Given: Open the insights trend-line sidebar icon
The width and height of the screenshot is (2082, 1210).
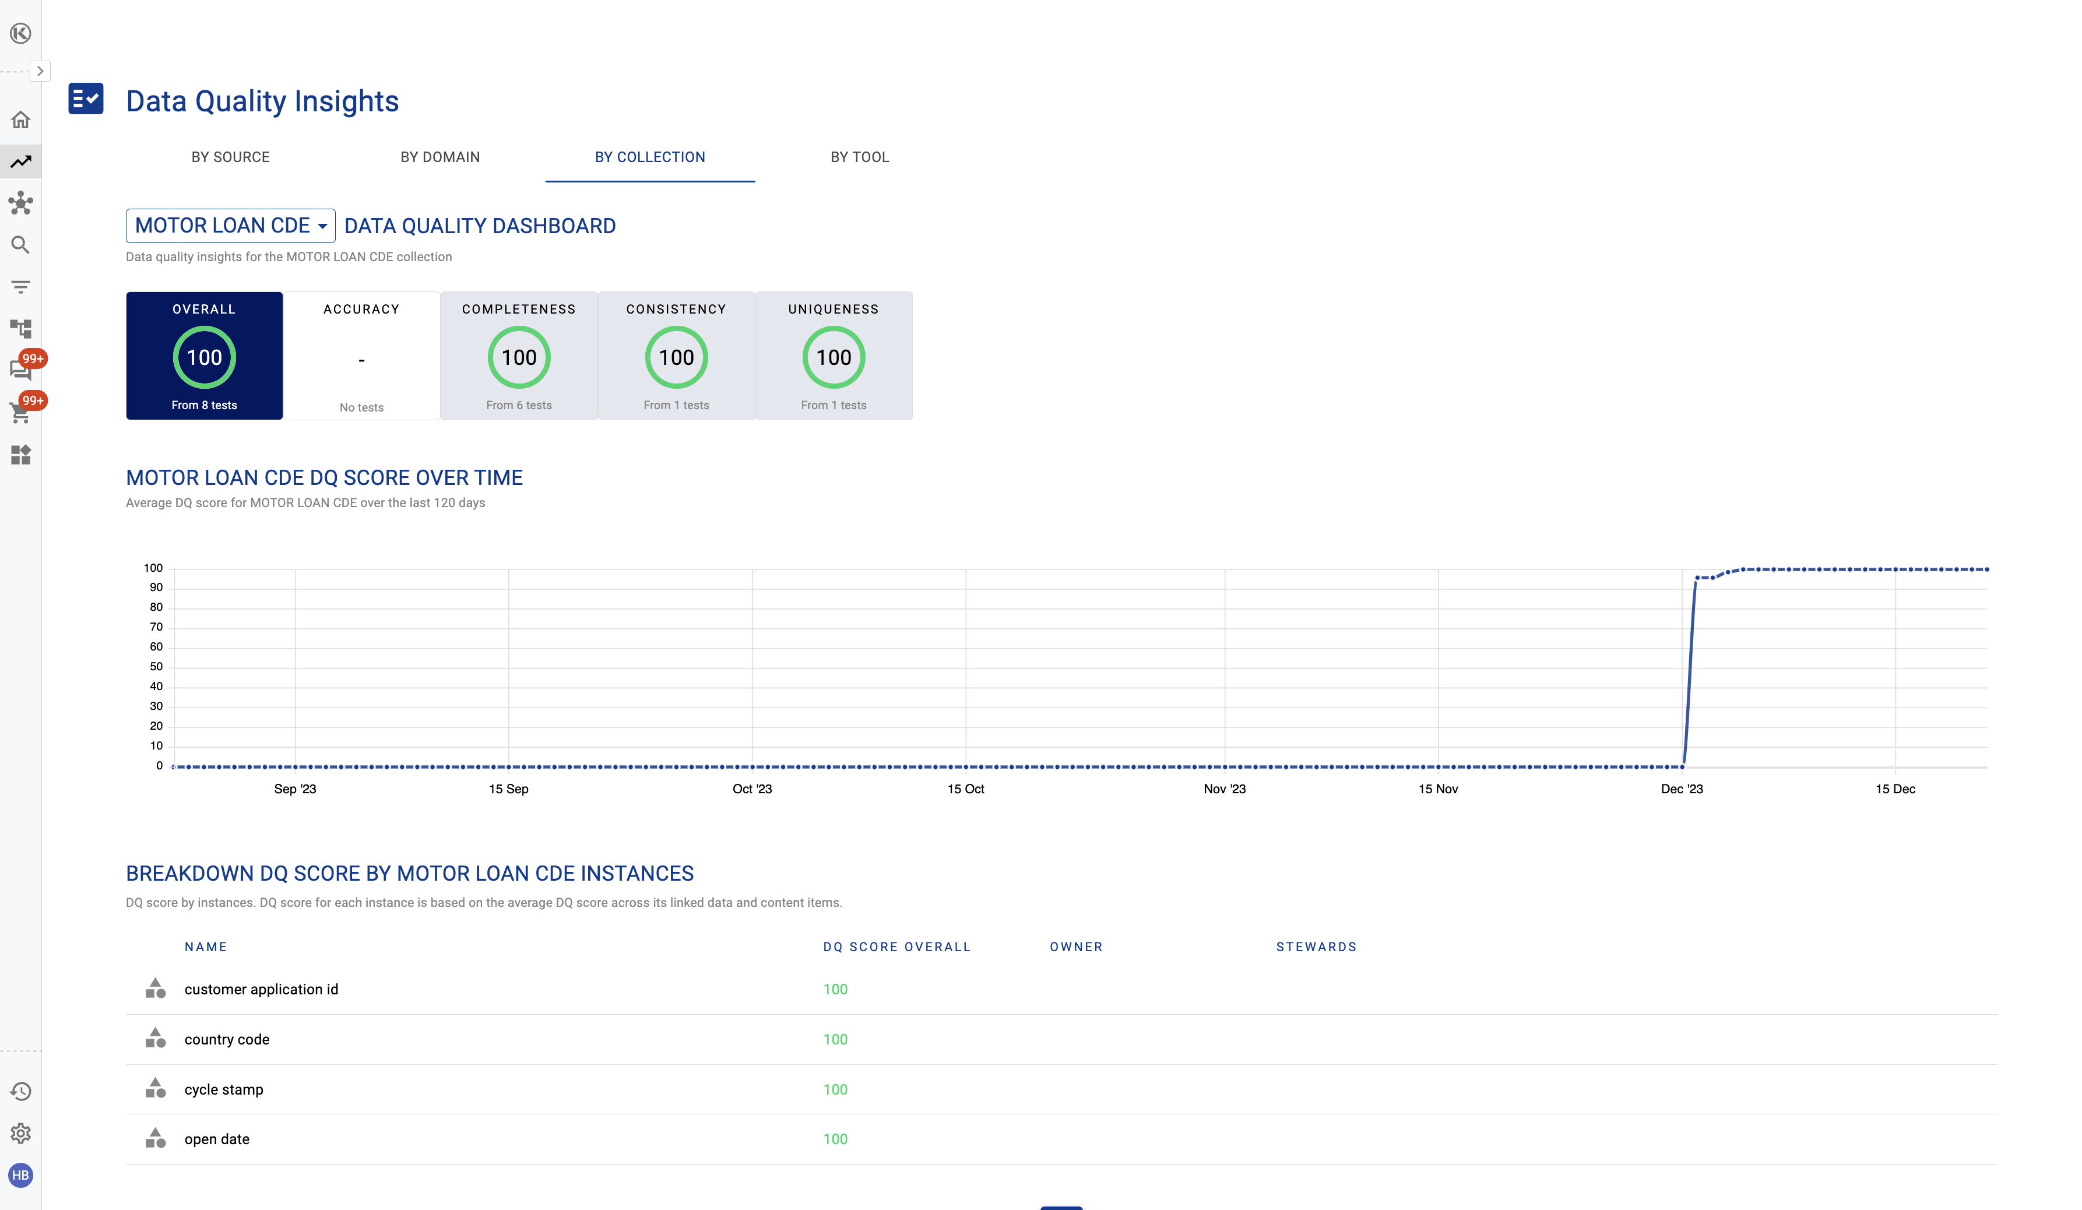Looking at the screenshot, I should tap(20, 162).
